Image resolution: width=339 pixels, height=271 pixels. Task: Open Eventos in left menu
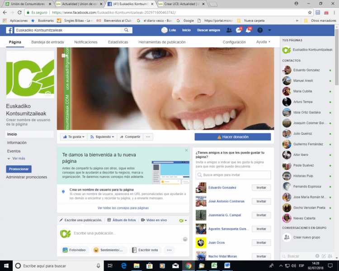[x=14, y=151]
